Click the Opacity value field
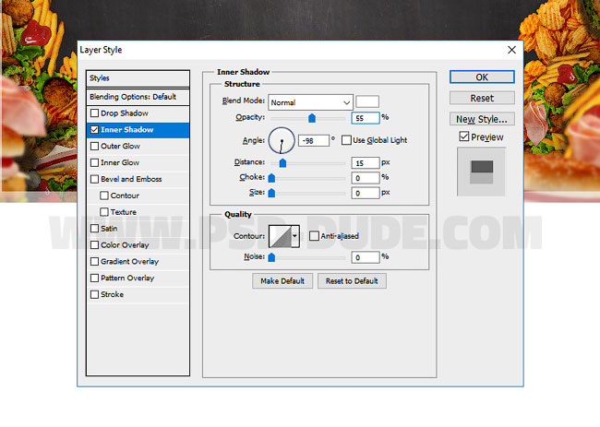Image resolution: width=600 pixels, height=427 pixels. [x=366, y=118]
